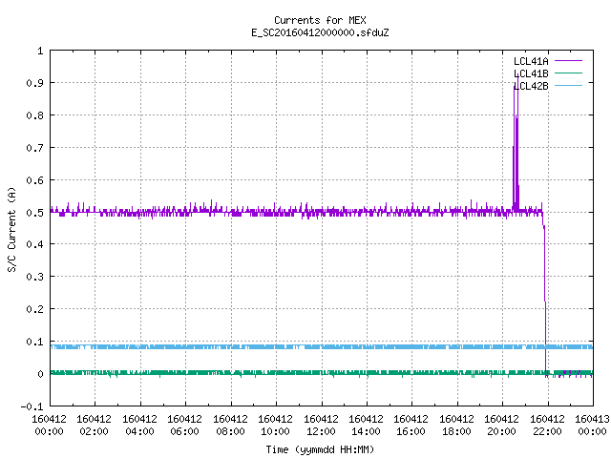The height and width of the screenshot is (458, 611).
Task: Click the LCL41A legend label
Action: [x=531, y=61]
